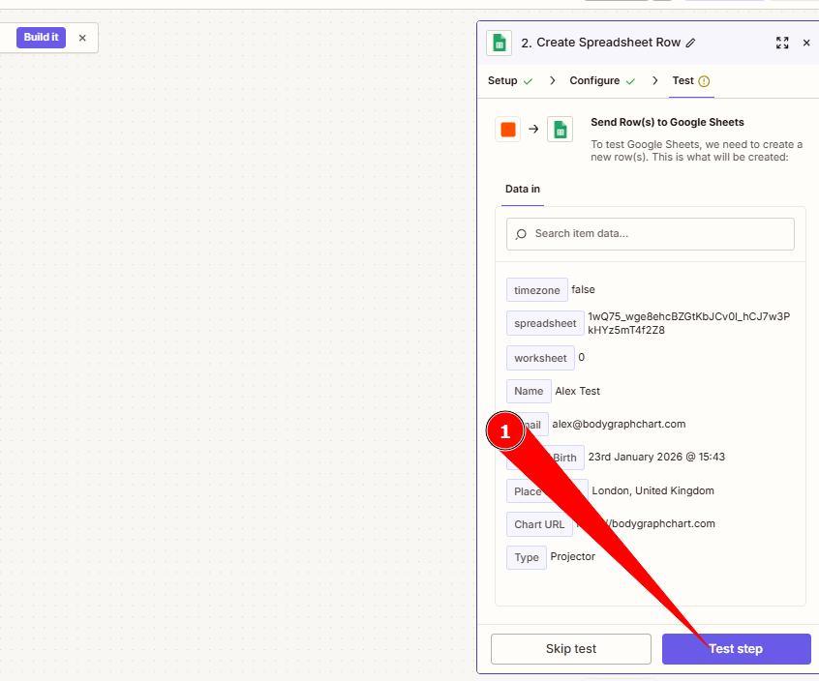The image size is (819, 681).
Task: Click the Skip test button
Action: pyautogui.click(x=570, y=649)
